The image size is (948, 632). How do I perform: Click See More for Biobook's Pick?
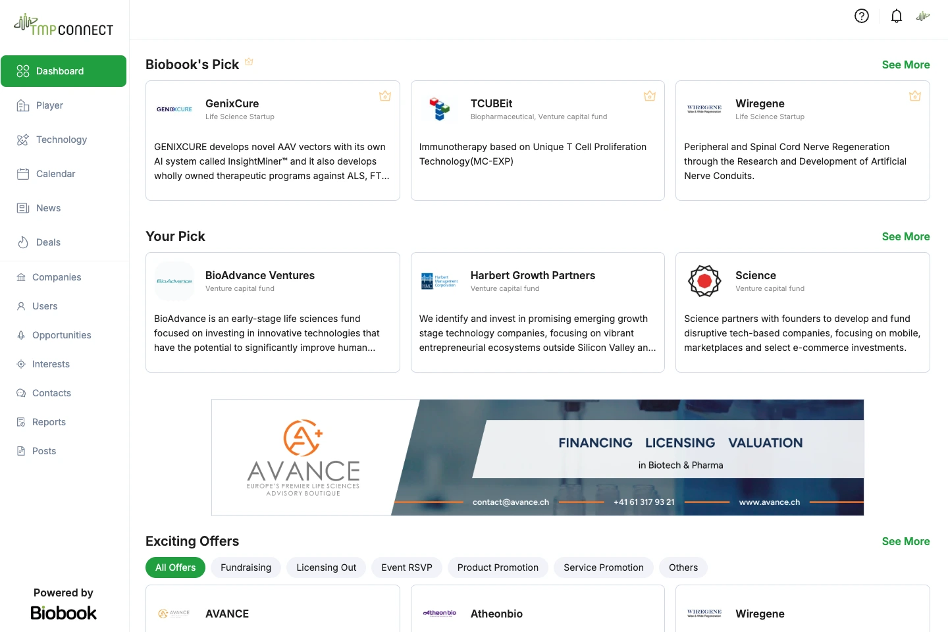pos(906,65)
